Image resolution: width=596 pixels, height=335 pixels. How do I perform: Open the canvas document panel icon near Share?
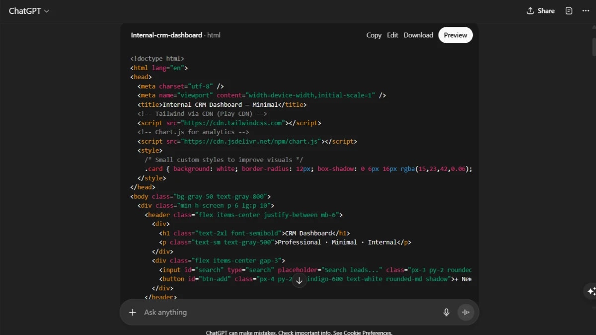tap(569, 10)
